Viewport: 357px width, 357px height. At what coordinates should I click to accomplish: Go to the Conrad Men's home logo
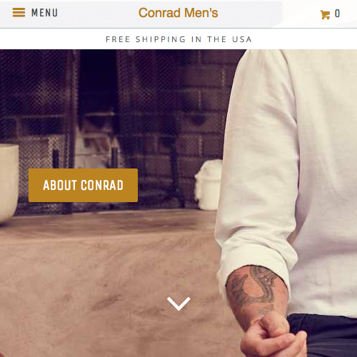point(178,13)
